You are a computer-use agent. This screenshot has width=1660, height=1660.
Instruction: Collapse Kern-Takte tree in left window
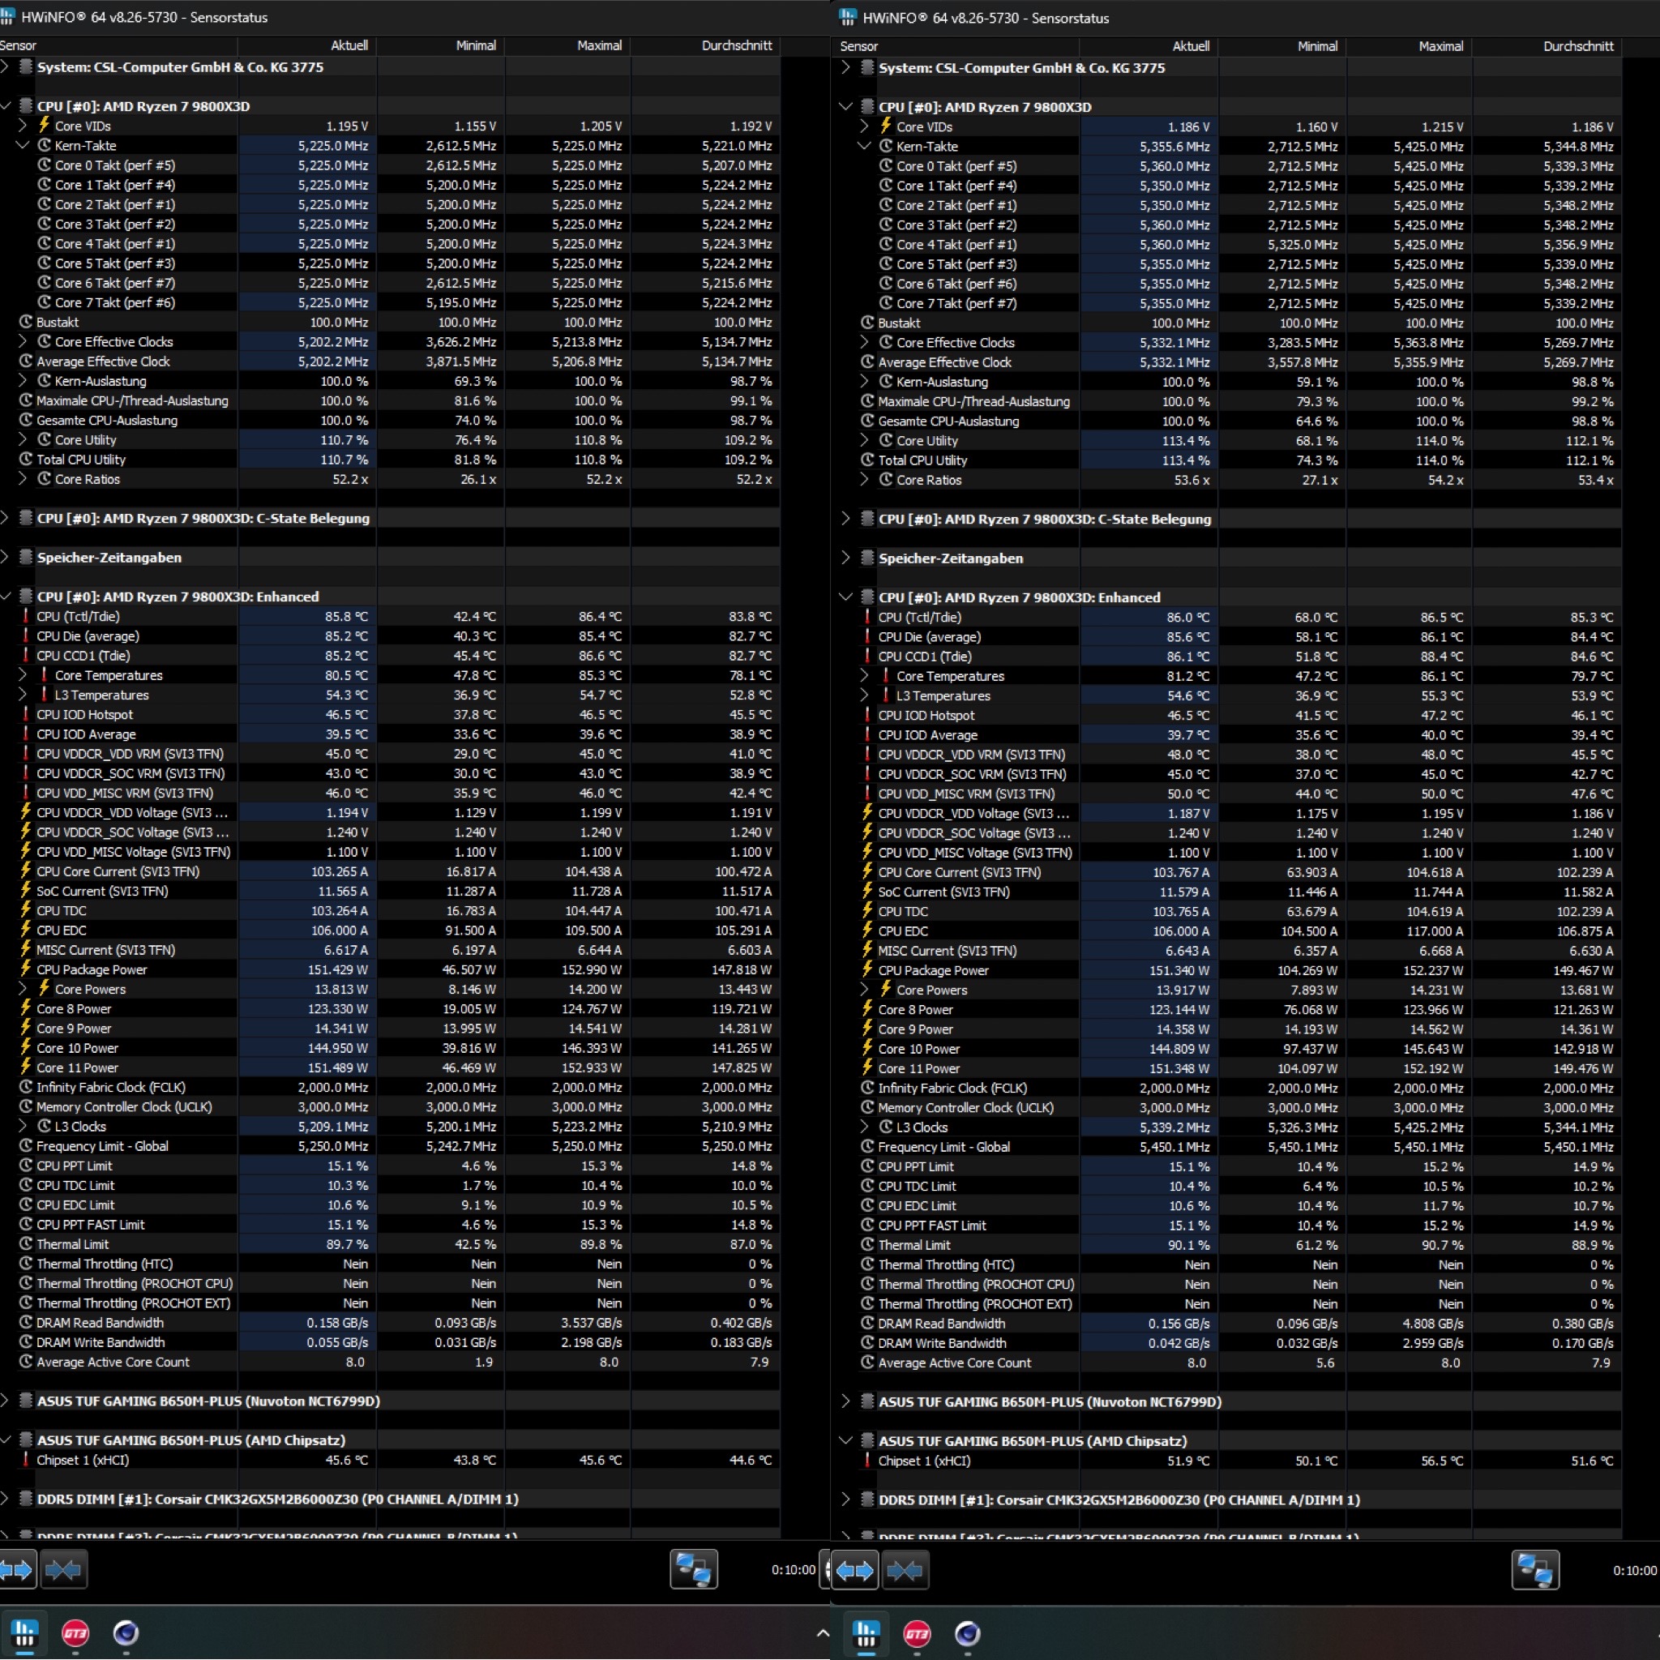(x=24, y=146)
